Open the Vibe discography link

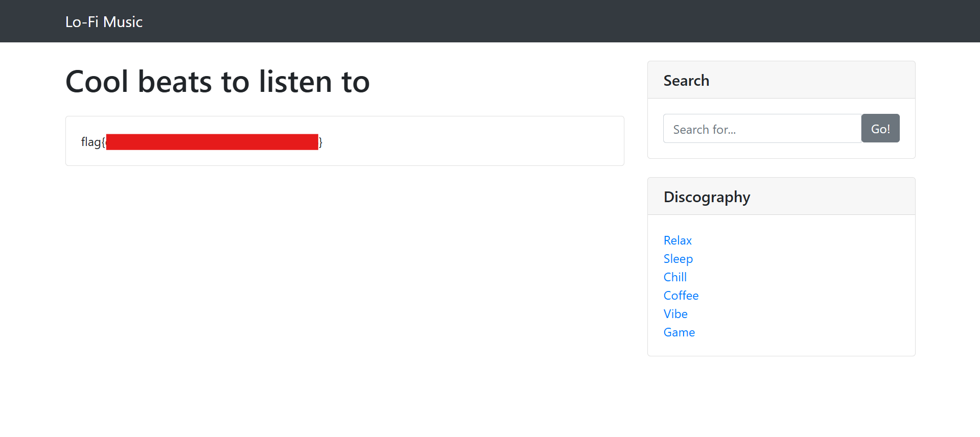click(x=675, y=314)
